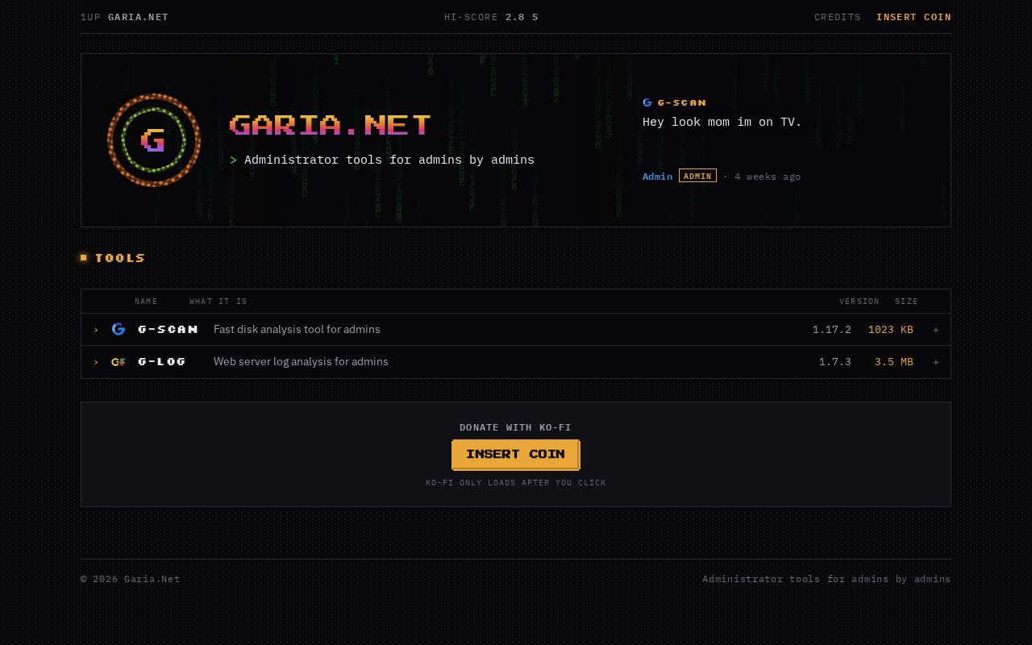The width and height of the screenshot is (1032, 645).
Task: Click the large GARIA.NET heading
Action: pyautogui.click(x=331, y=125)
